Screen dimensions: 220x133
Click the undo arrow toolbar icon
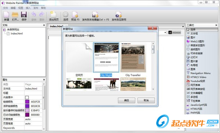coord(34,15)
